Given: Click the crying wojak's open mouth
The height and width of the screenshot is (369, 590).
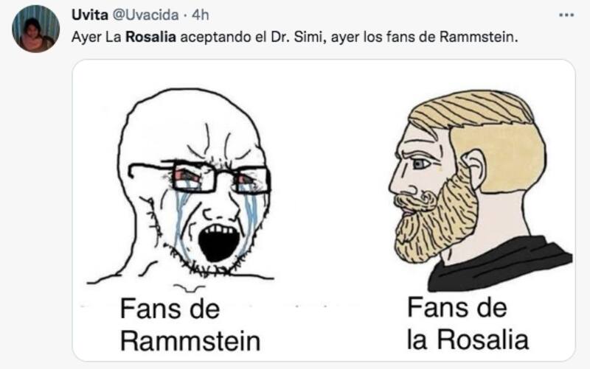Looking at the screenshot, I should (218, 243).
